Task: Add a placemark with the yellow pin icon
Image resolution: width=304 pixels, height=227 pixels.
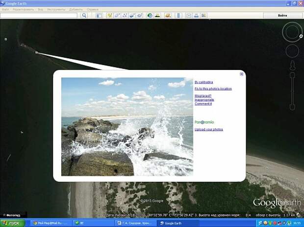Action: pyautogui.click(x=109, y=16)
